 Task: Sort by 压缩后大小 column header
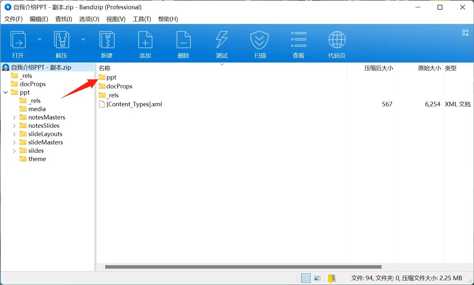[378, 68]
